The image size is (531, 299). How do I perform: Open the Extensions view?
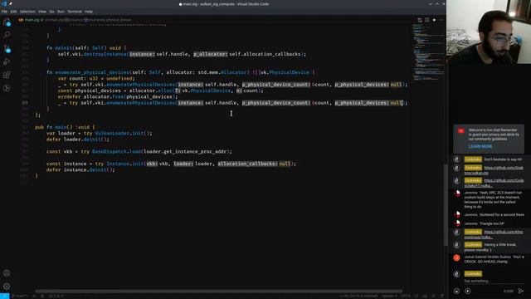[x=7, y=75]
